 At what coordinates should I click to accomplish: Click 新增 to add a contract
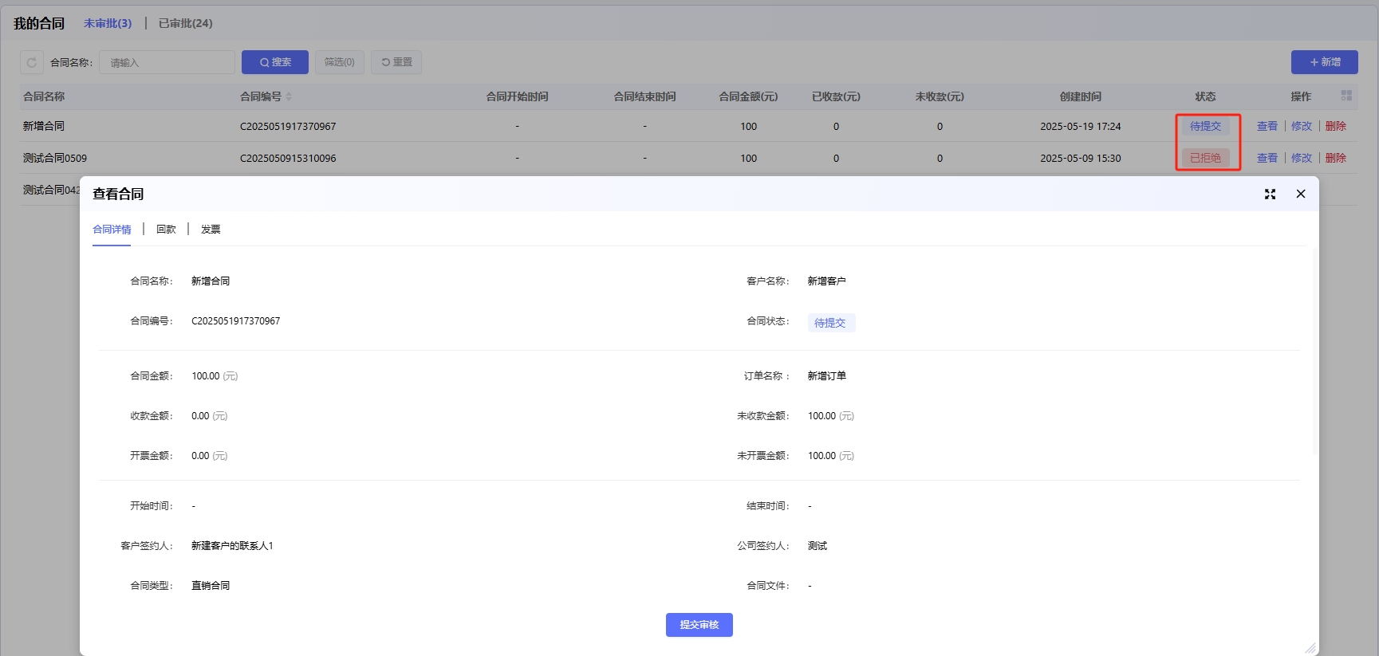[1324, 62]
